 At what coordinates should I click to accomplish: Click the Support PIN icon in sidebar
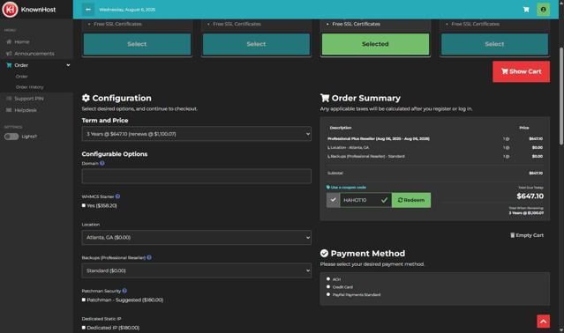pos(9,99)
